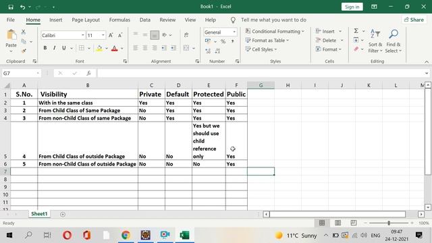432x243 pixels.
Task: Switch to Page Layout view icon
Action: click(x=337, y=223)
